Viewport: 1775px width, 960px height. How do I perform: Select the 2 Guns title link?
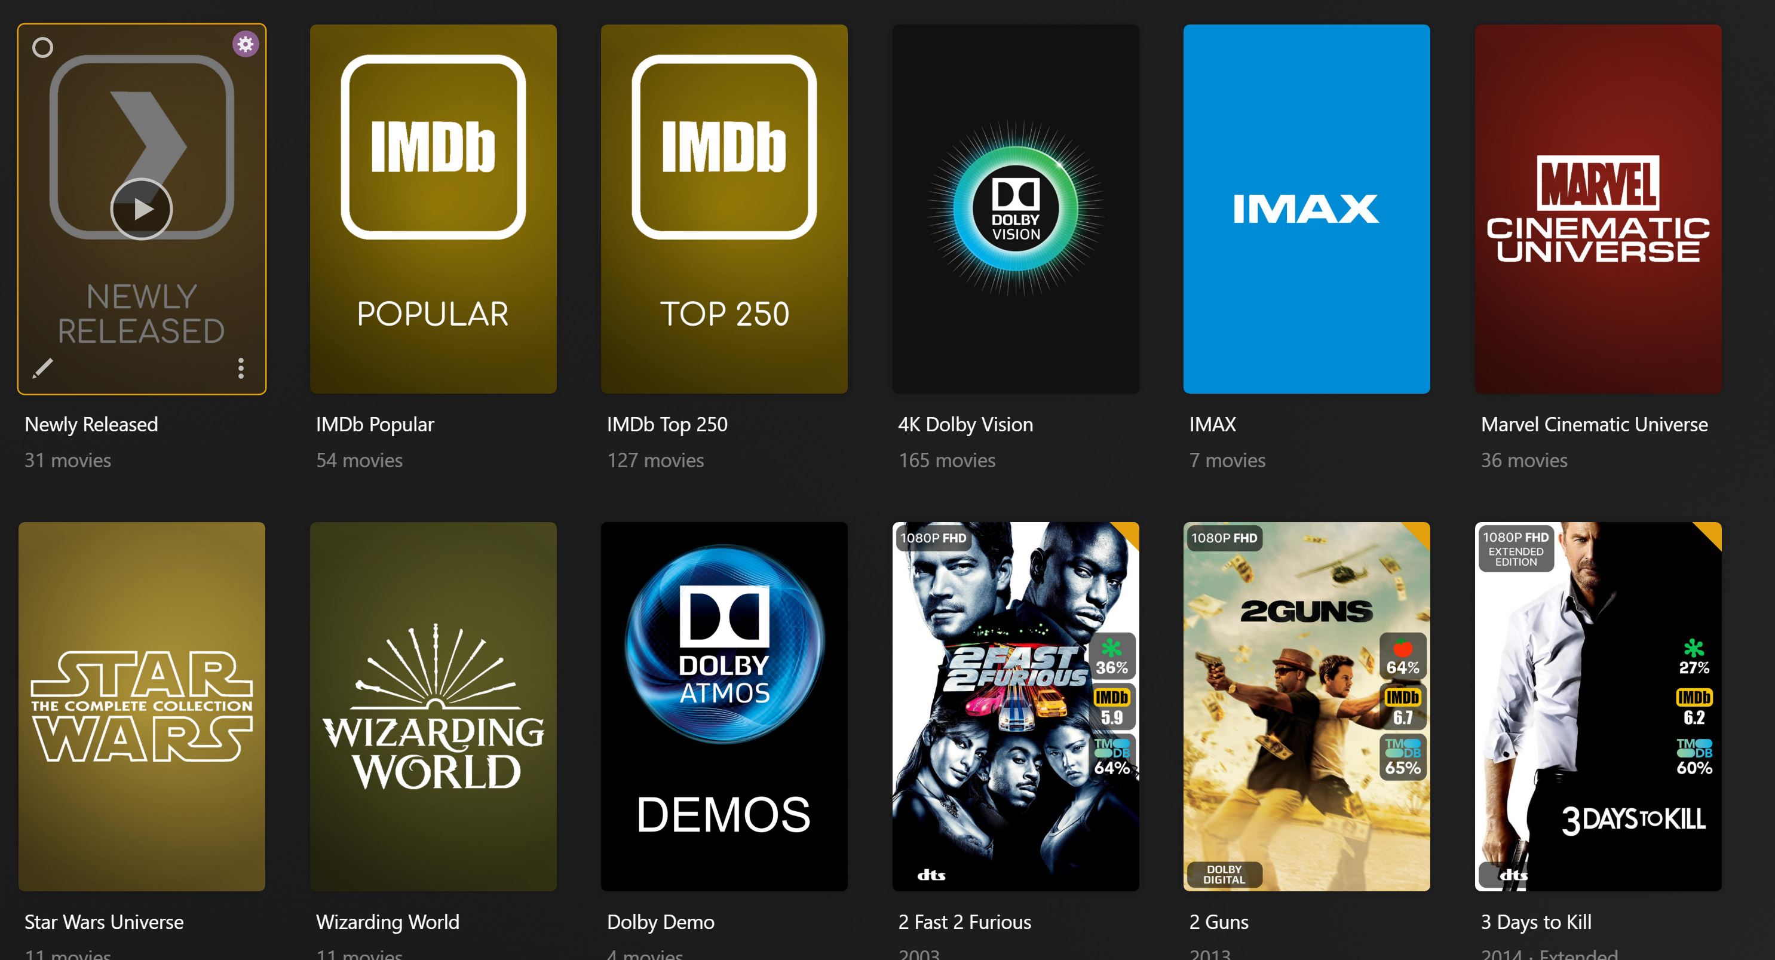1219,922
